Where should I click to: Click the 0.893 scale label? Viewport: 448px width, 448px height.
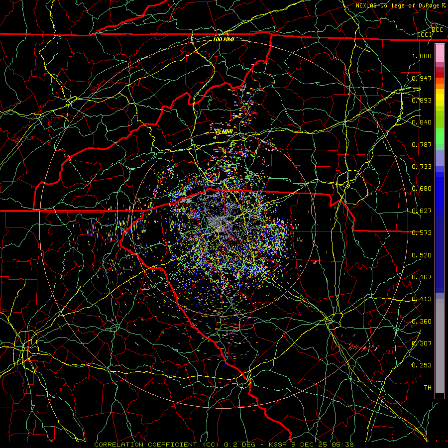pyautogui.click(x=422, y=100)
